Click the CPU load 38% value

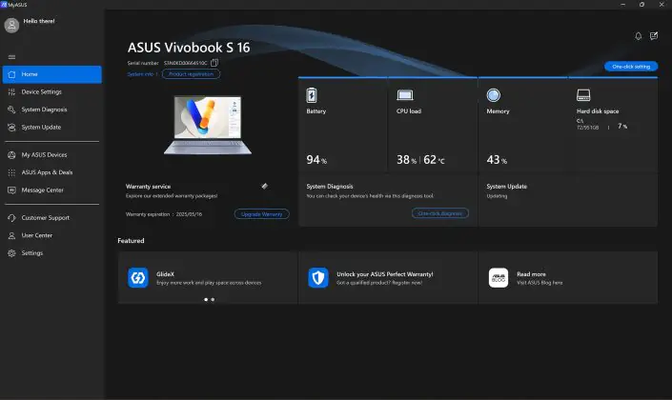pos(406,160)
